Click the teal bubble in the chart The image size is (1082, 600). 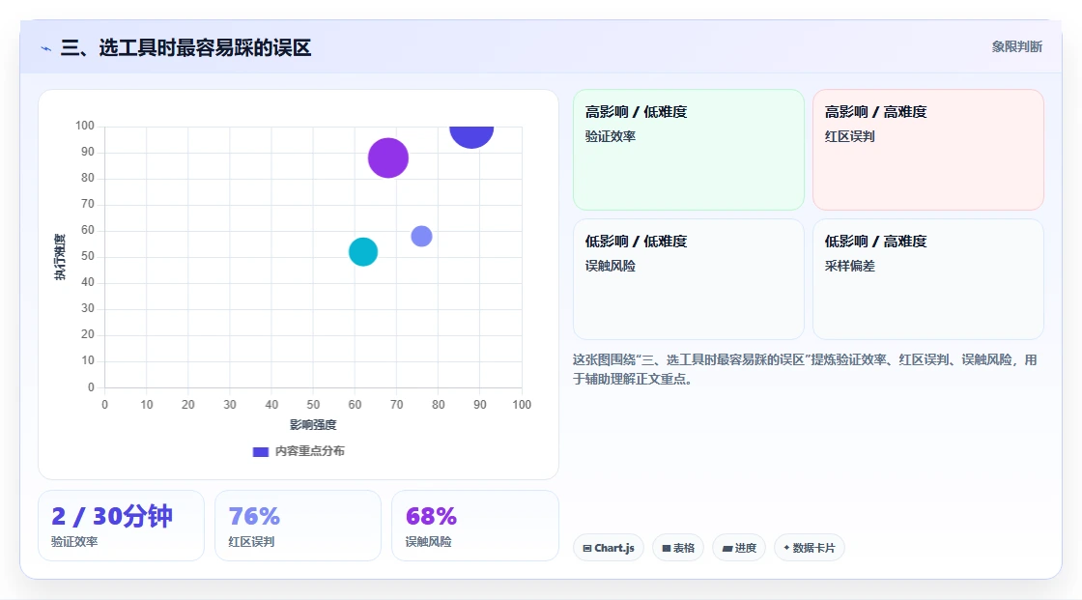point(363,252)
